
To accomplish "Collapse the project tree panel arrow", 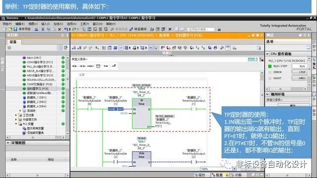I will [x=67, y=35].
